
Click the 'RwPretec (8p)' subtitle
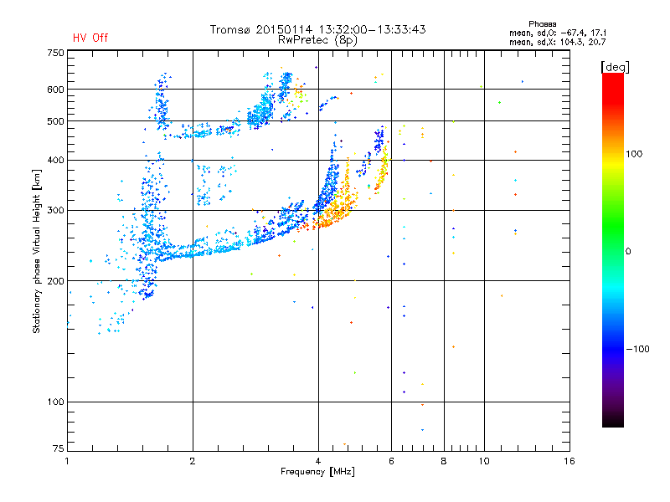click(x=317, y=40)
